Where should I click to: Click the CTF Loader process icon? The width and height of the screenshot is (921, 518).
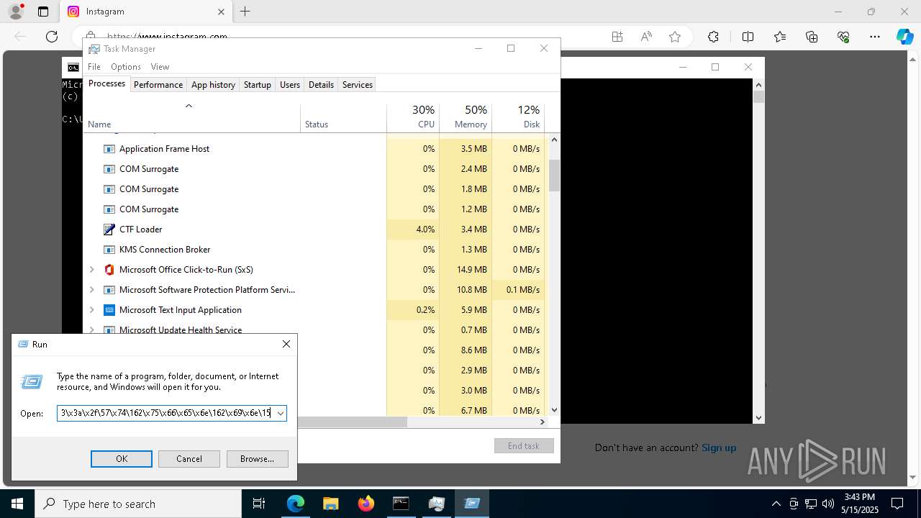tap(109, 230)
